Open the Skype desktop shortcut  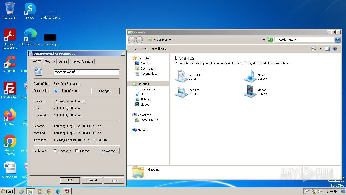30,11
